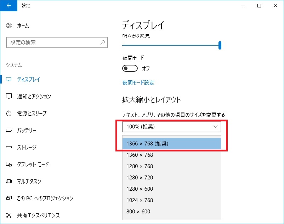
Task: Click the battery icon for バッテリー
Action: (9, 130)
